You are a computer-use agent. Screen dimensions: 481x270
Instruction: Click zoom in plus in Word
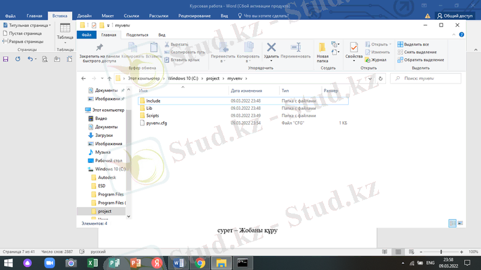[461, 251]
